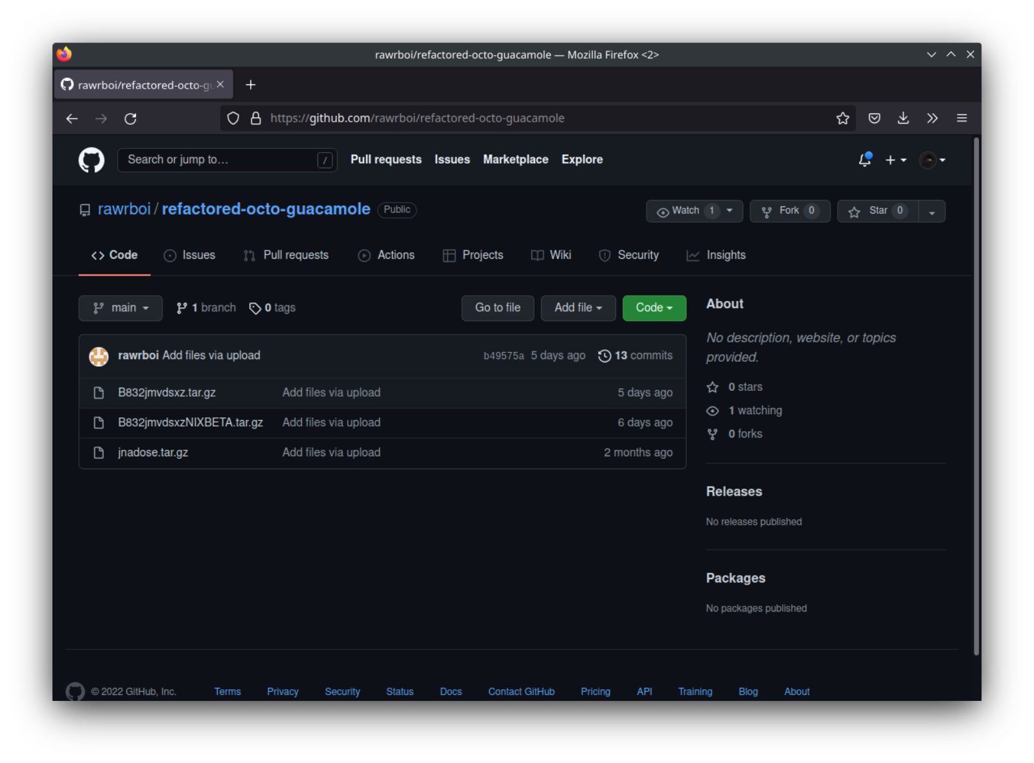Open the main branch selector dropdown
This screenshot has height=763, width=1034.
point(121,308)
